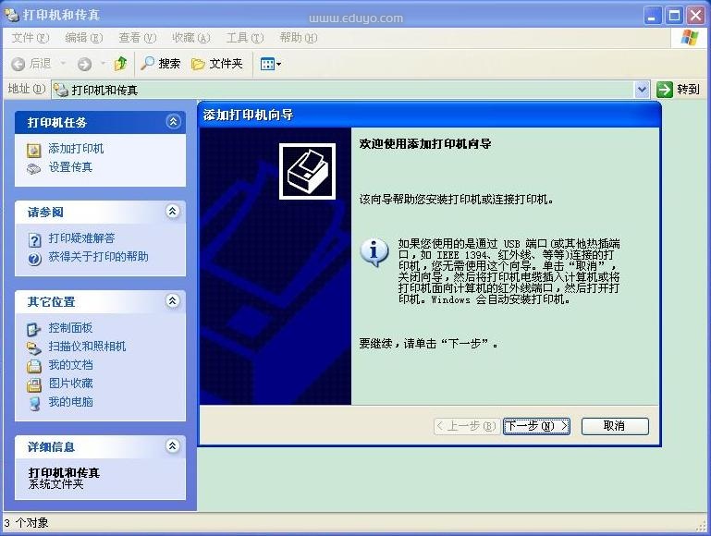The image size is (711, 536).
Task: Open the Back button history dropdown
Action: [63, 64]
